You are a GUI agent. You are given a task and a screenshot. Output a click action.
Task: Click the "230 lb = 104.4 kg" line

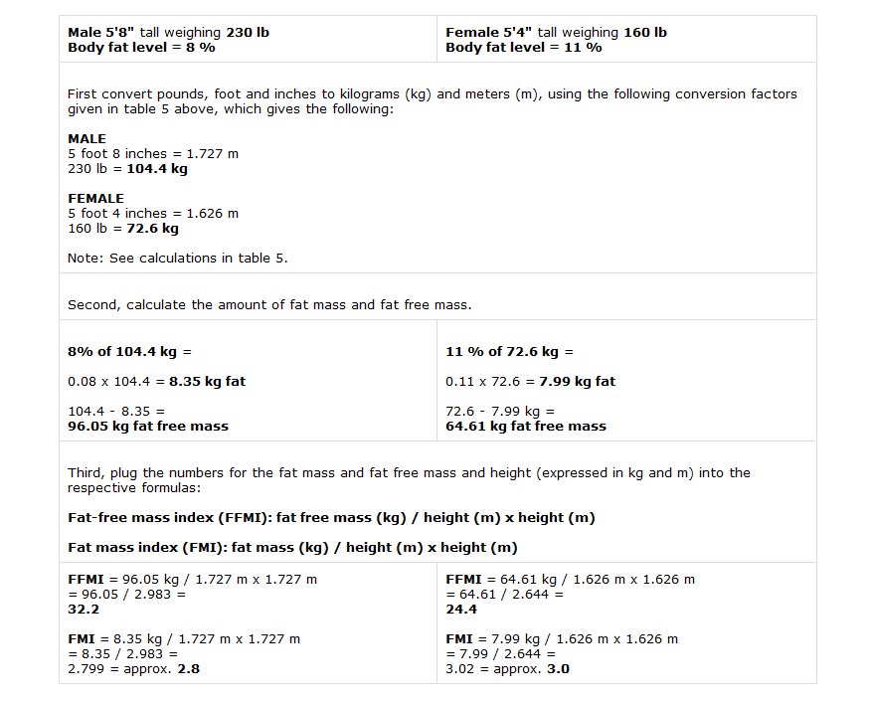point(127,169)
